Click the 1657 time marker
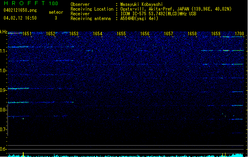 pyautogui.click(x=168, y=34)
